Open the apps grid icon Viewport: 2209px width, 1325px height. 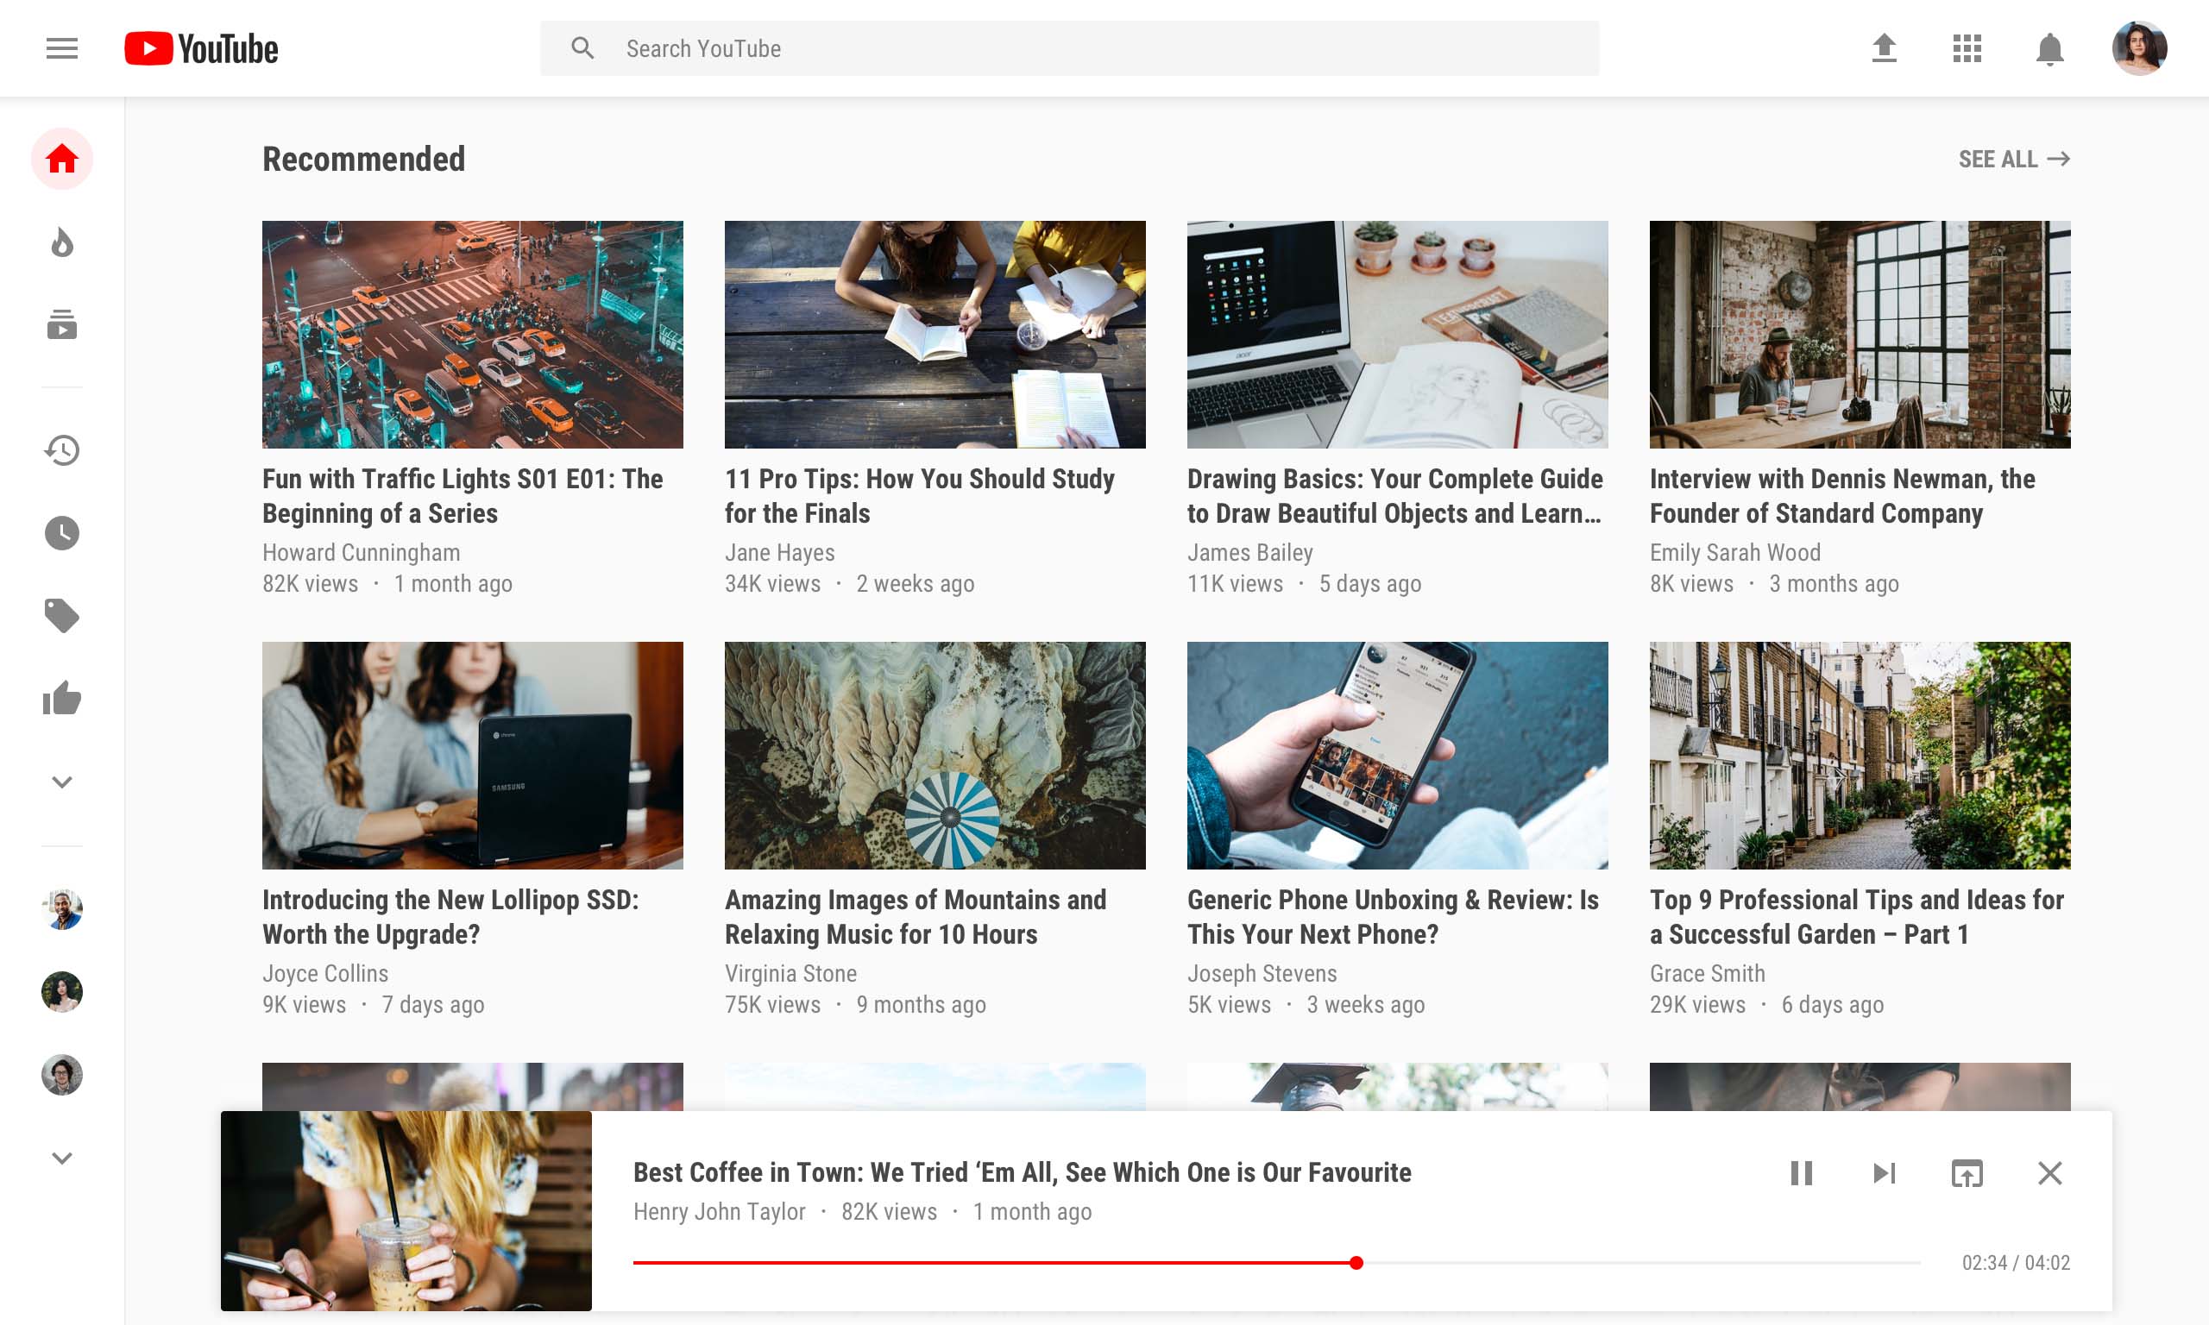[x=1967, y=48]
